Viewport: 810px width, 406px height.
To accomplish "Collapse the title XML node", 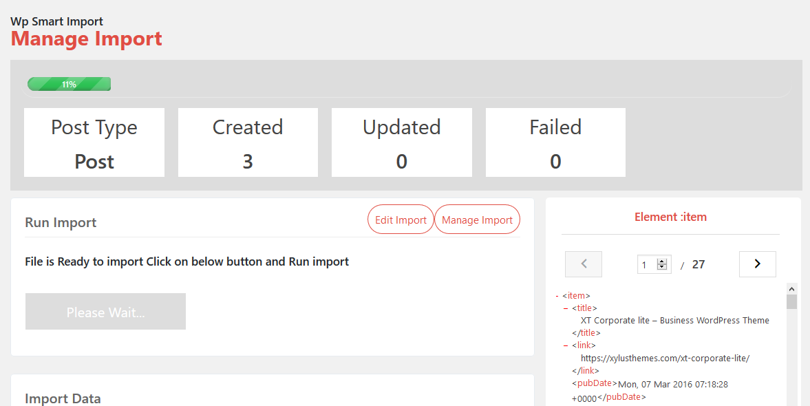I will (x=566, y=308).
